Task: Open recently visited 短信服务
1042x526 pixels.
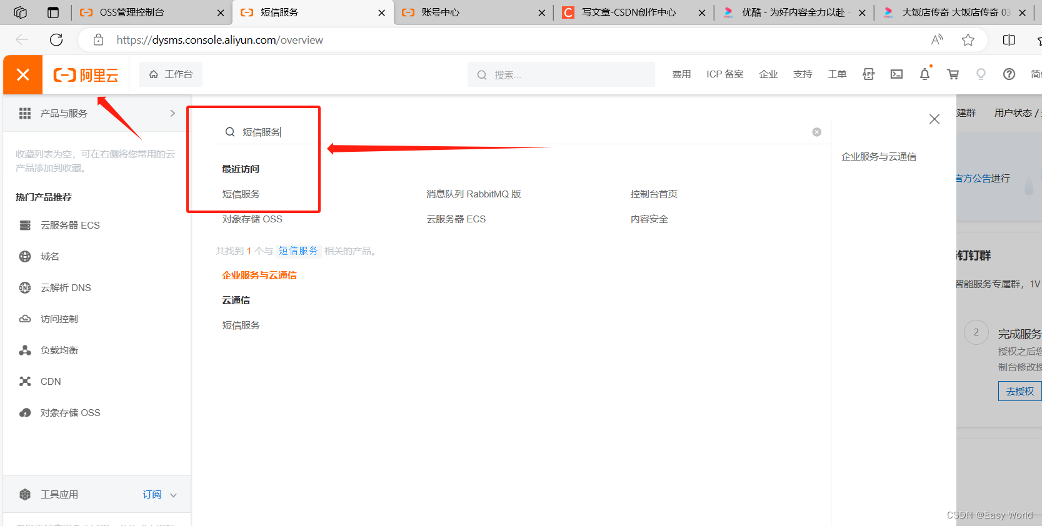Action: tap(241, 194)
